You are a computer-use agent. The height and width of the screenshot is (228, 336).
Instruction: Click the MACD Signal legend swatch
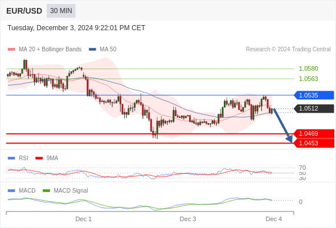pos(46,191)
